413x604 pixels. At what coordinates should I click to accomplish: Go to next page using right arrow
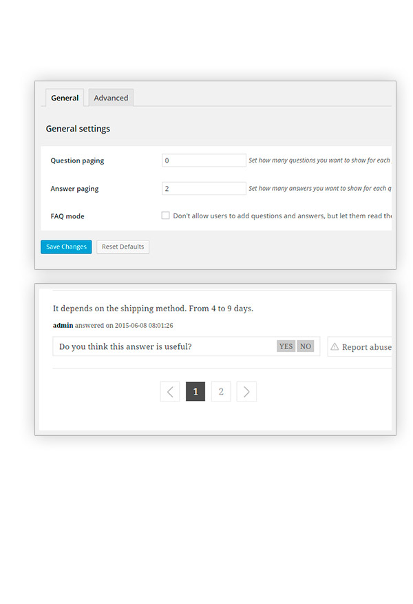(246, 392)
